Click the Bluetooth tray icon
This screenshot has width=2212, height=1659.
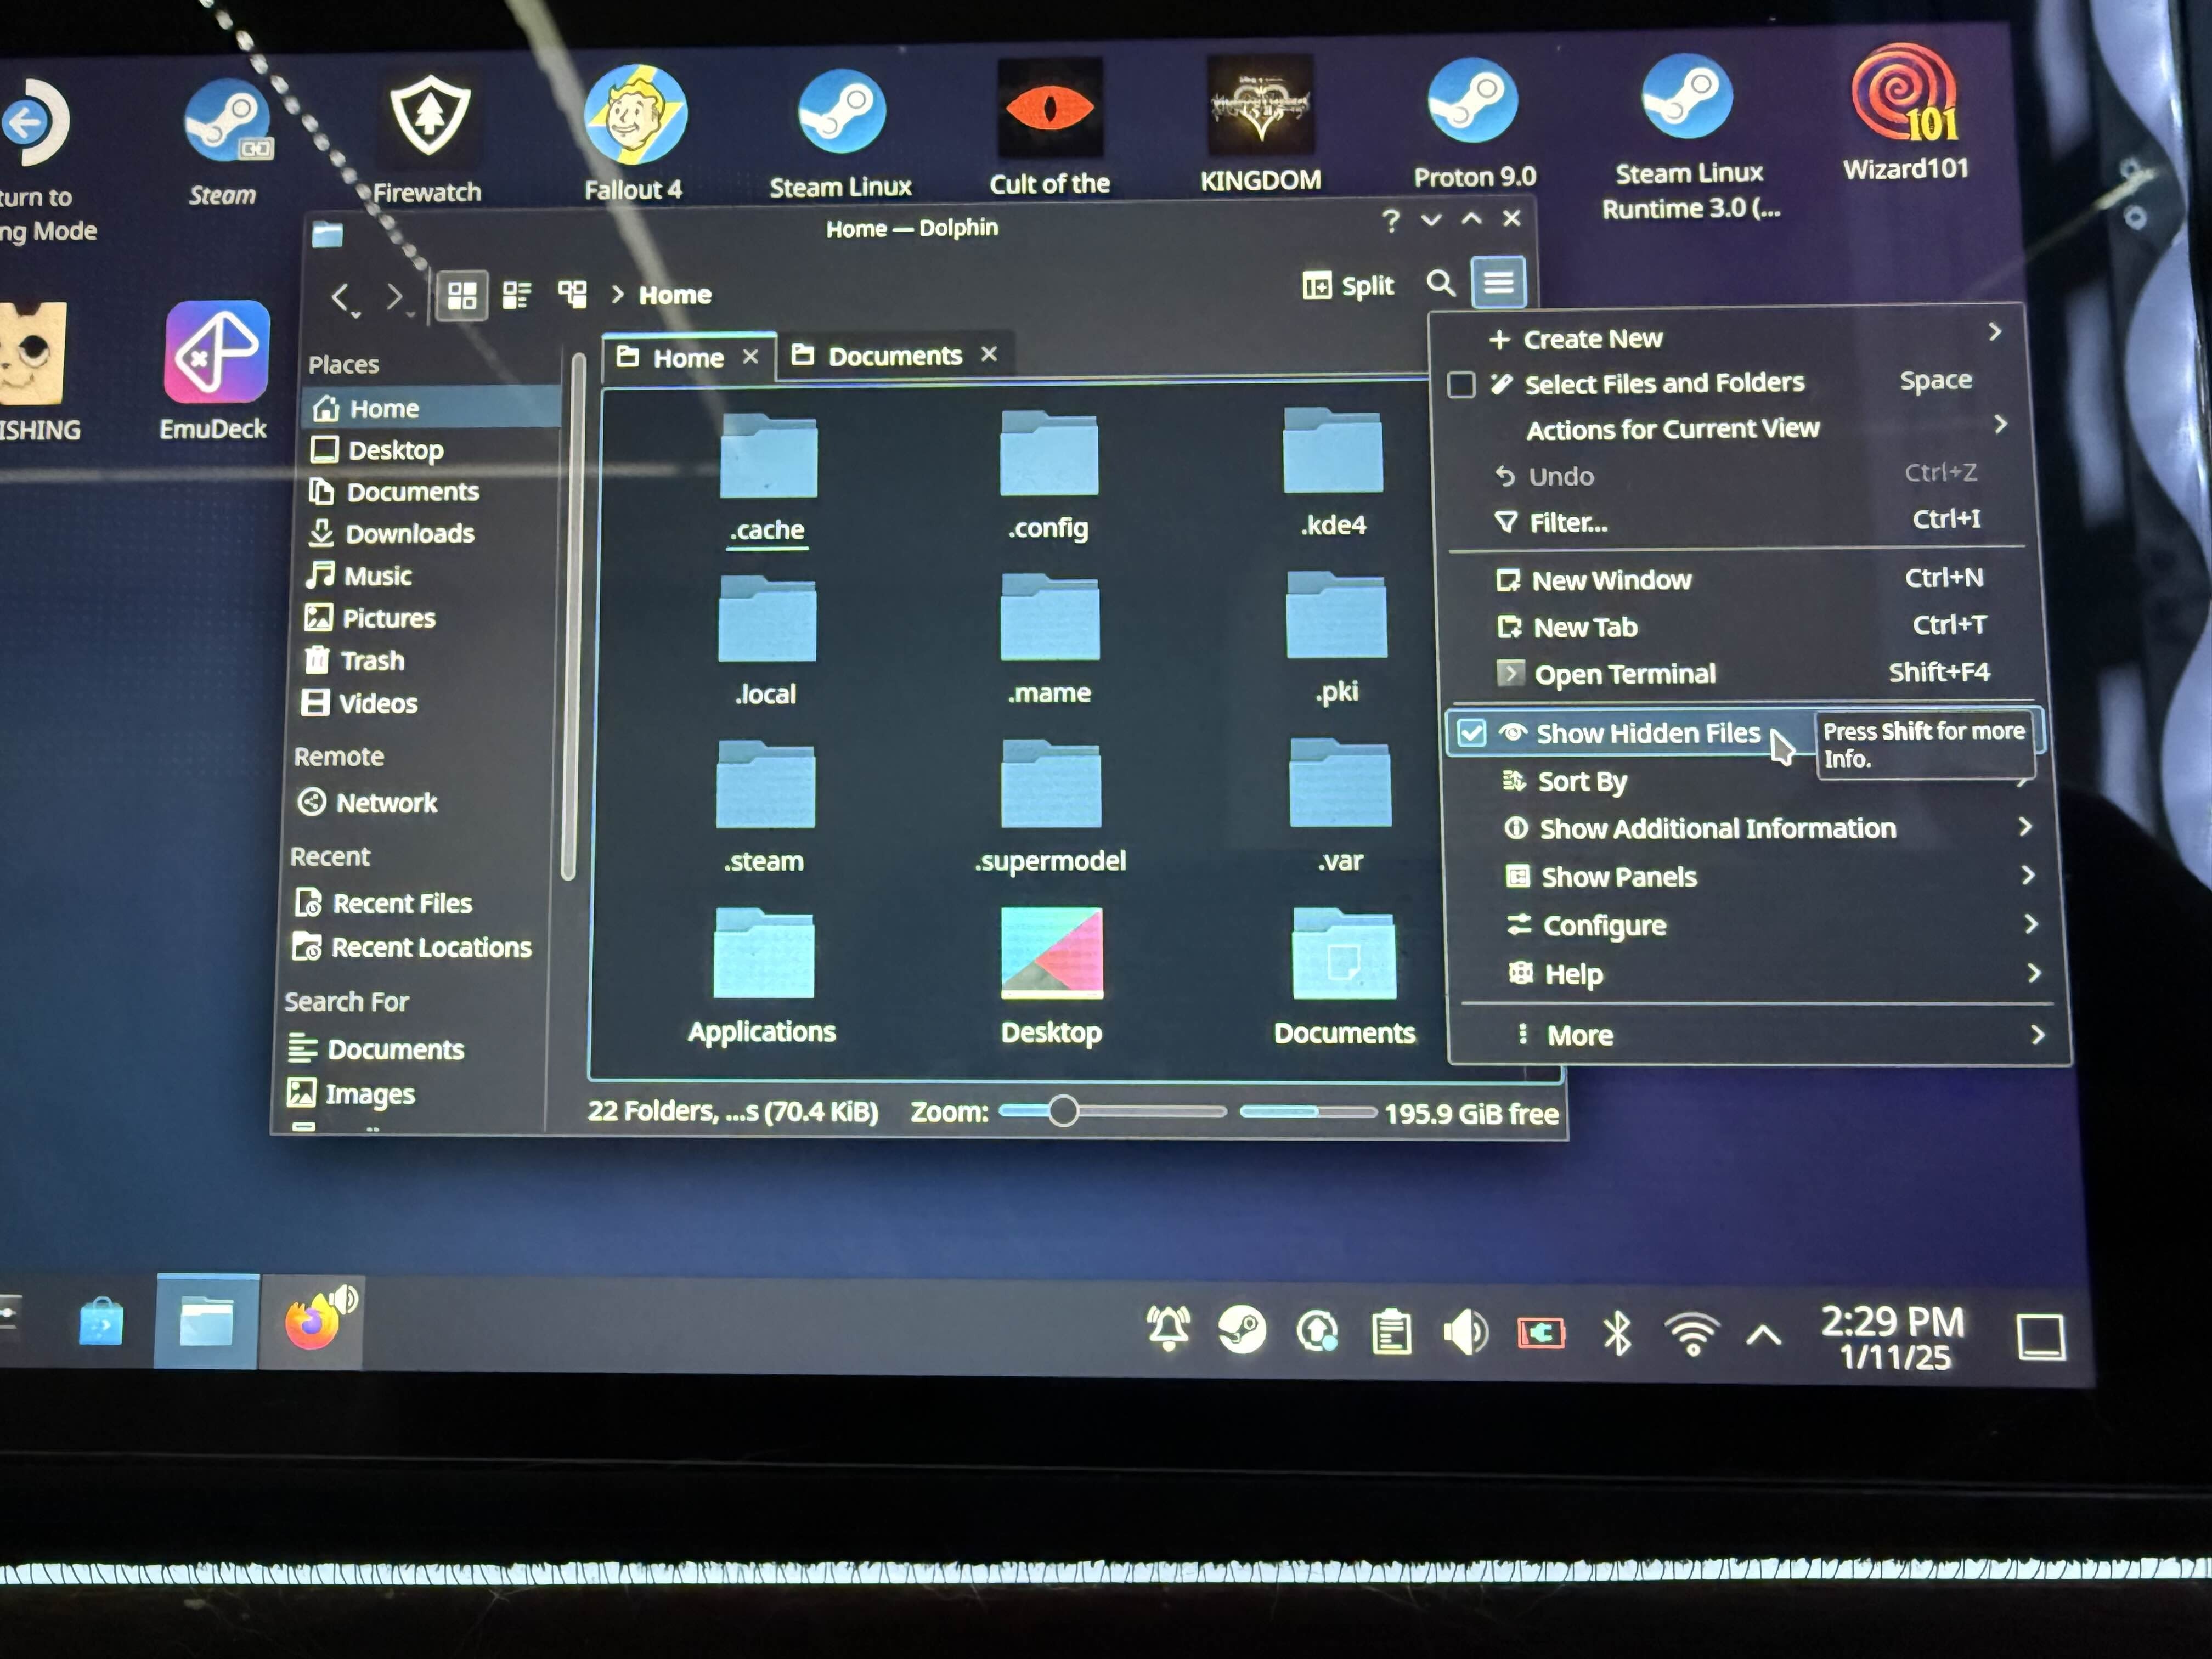pyautogui.click(x=1617, y=1333)
